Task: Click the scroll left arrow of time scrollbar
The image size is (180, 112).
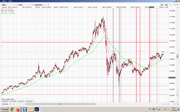Action: pos(14,104)
